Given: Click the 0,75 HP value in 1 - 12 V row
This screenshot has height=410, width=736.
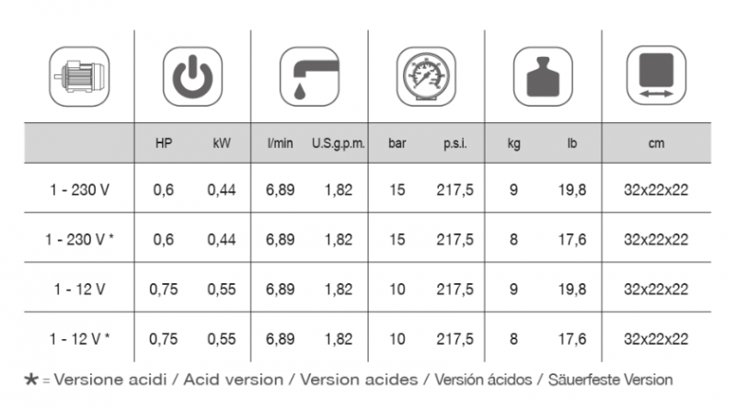Looking at the screenshot, I should pos(164,290).
